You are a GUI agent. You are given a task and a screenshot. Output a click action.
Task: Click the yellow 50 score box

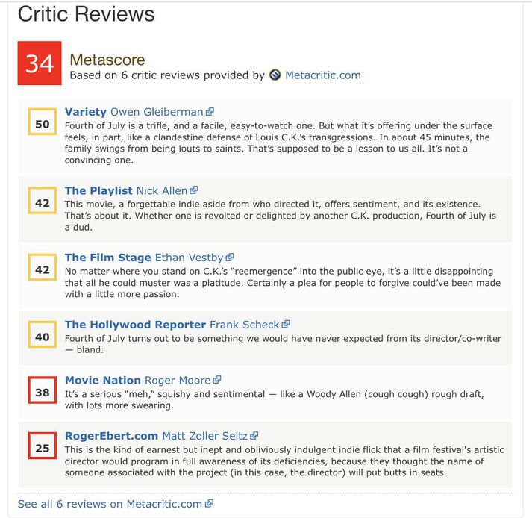pyautogui.click(x=43, y=122)
